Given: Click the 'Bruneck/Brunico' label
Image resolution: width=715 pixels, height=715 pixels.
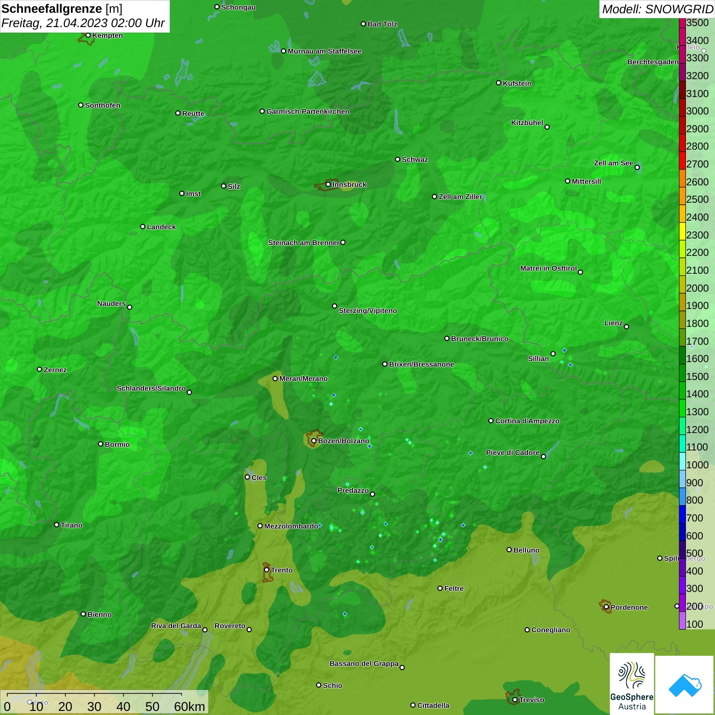Looking at the screenshot, I should pyautogui.click(x=480, y=339).
